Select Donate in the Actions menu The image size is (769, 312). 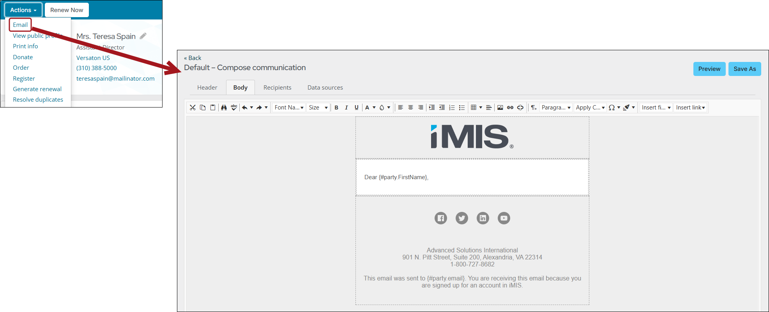(x=23, y=57)
